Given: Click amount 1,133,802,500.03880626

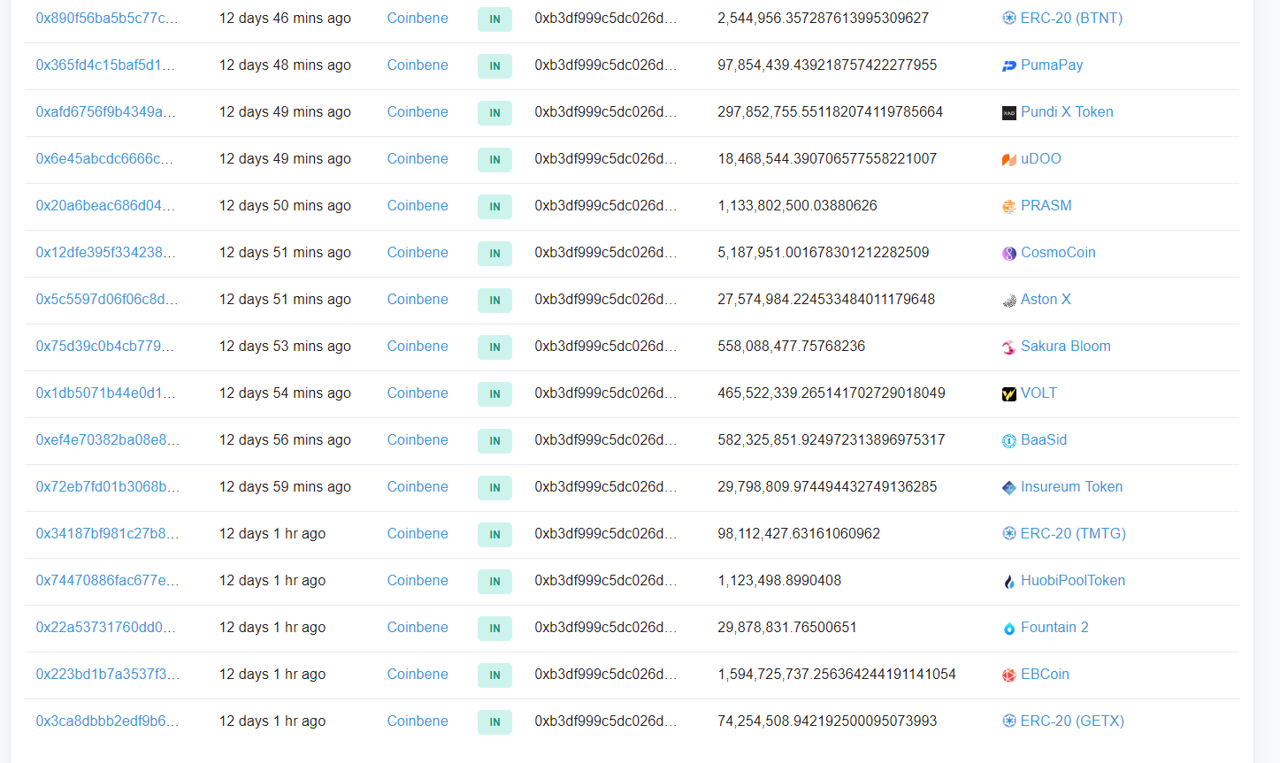Looking at the screenshot, I should click(797, 205).
